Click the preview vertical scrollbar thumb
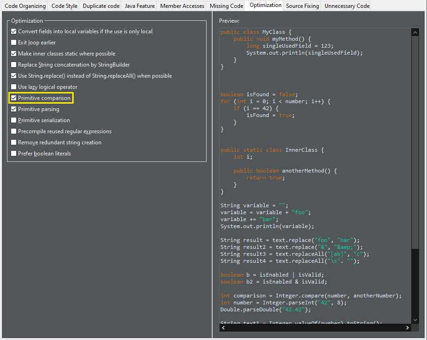Viewport: 427px width, 340px height. (415, 142)
